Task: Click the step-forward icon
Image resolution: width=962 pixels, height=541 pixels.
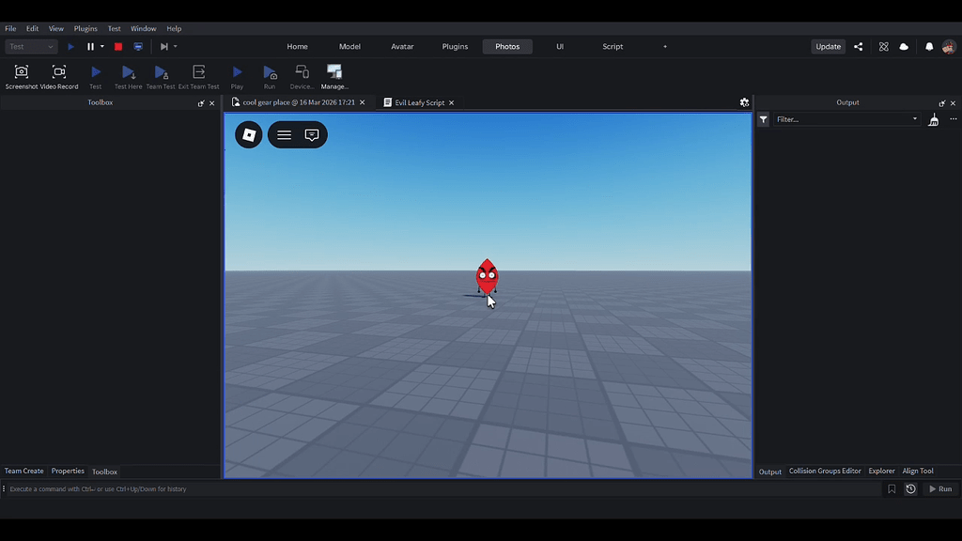Action: (163, 47)
